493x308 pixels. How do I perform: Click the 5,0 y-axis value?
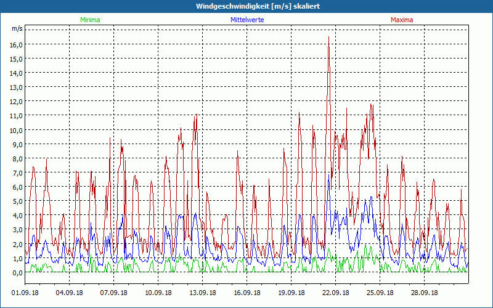[18, 201]
